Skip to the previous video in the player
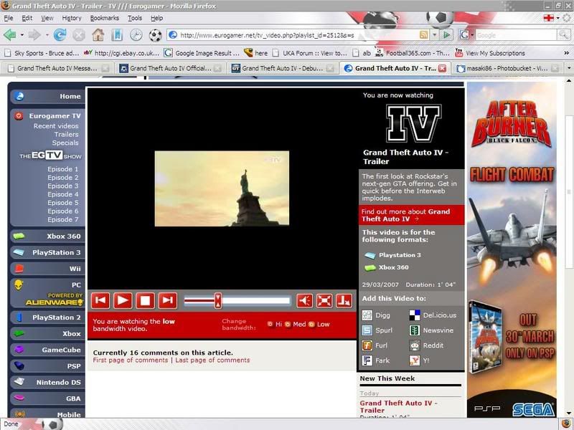 point(100,300)
